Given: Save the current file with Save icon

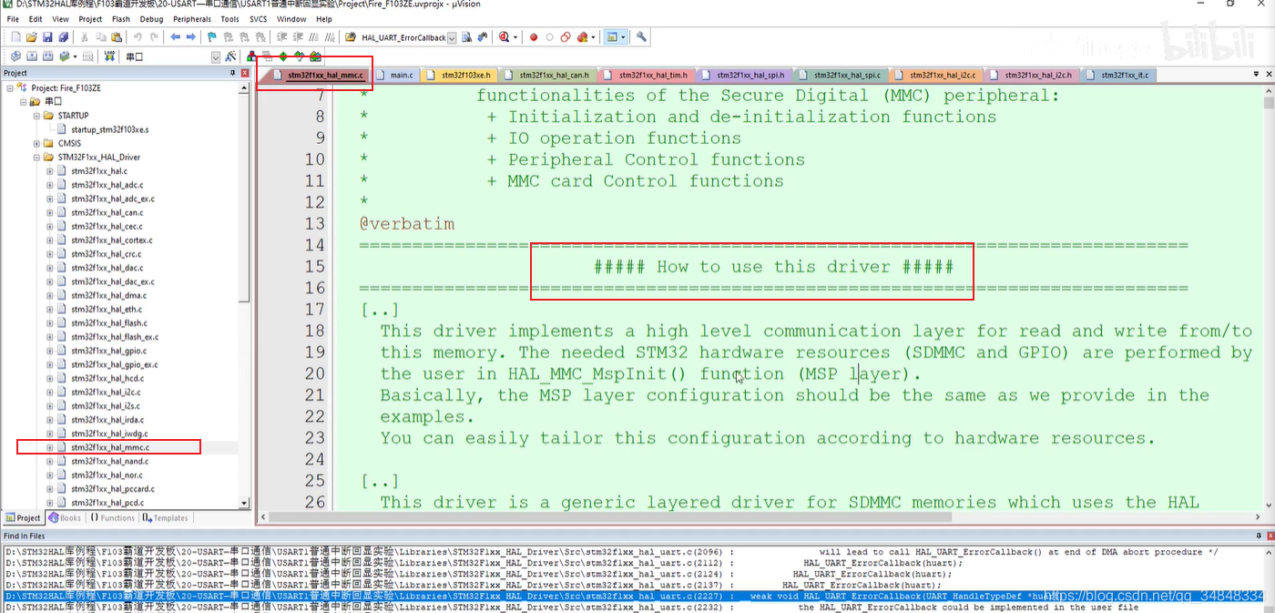Looking at the screenshot, I should [x=47, y=37].
